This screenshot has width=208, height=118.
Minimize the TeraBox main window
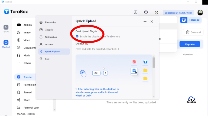[x=188, y=2]
